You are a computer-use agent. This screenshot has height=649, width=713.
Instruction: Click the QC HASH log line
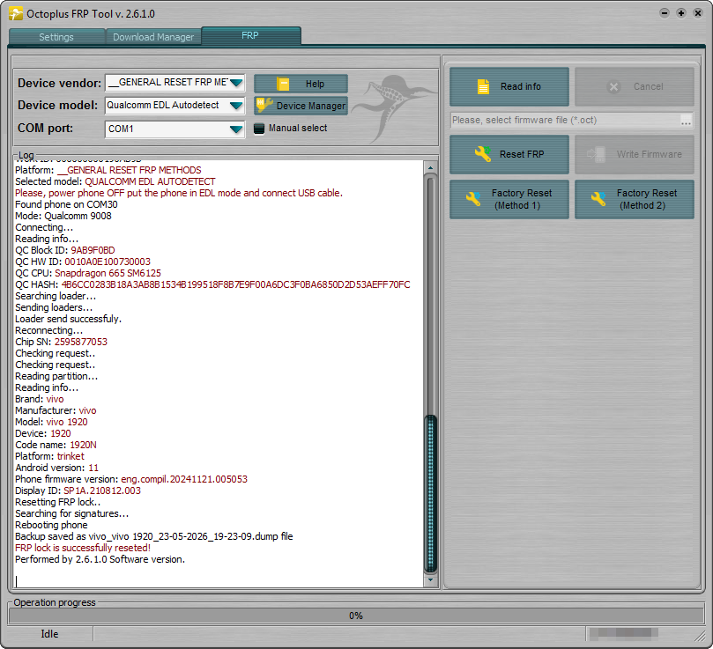point(212,284)
